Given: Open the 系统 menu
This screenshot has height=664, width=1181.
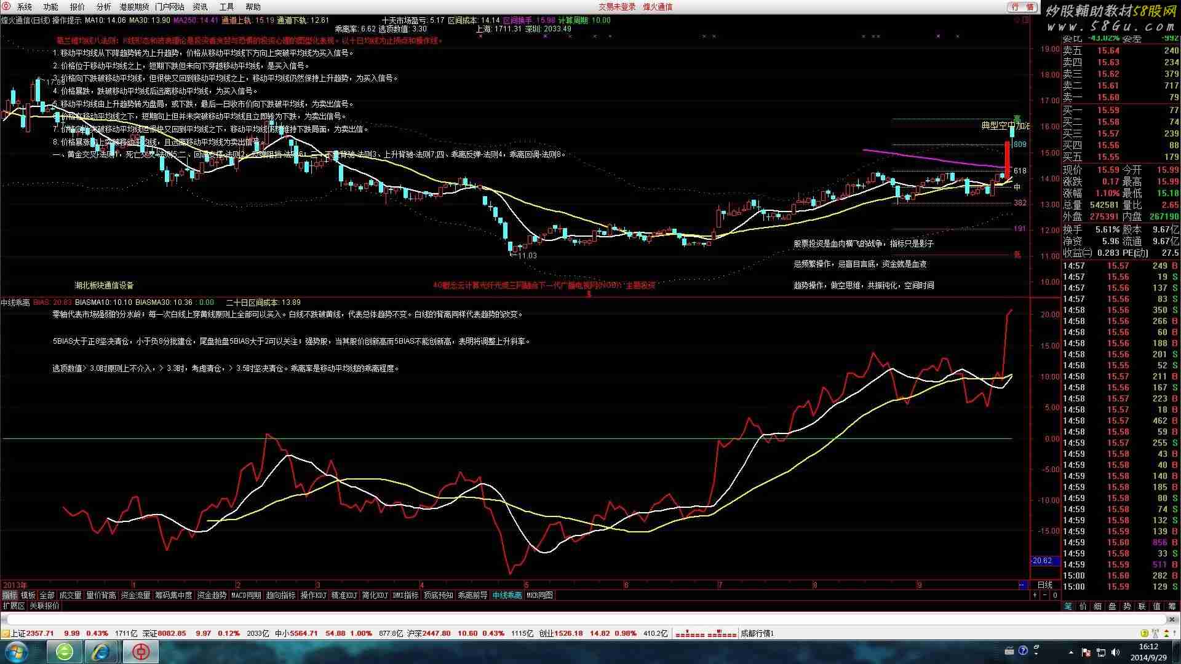Looking at the screenshot, I should pos(25,7).
